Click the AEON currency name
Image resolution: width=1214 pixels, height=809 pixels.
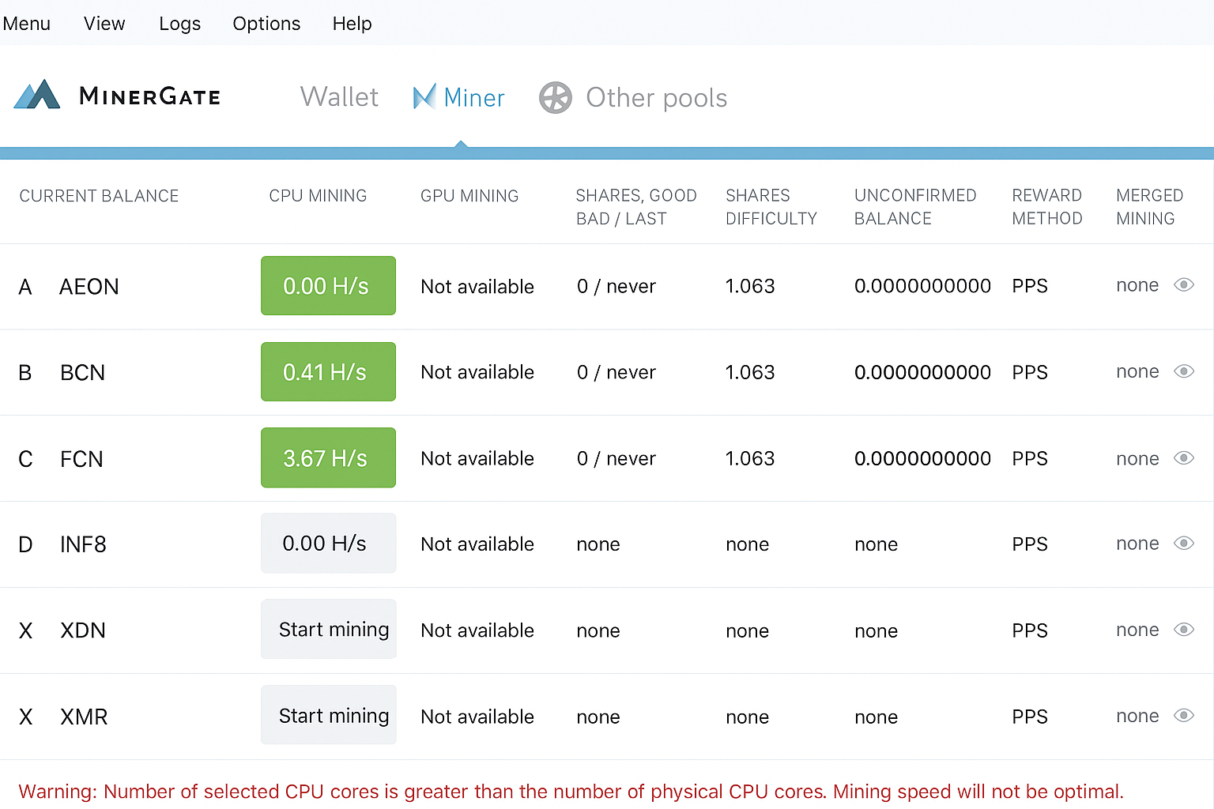pyautogui.click(x=89, y=287)
